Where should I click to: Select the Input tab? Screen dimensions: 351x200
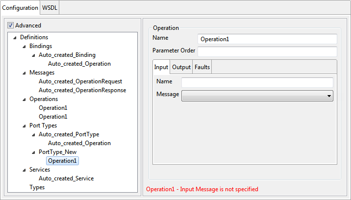(161, 67)
